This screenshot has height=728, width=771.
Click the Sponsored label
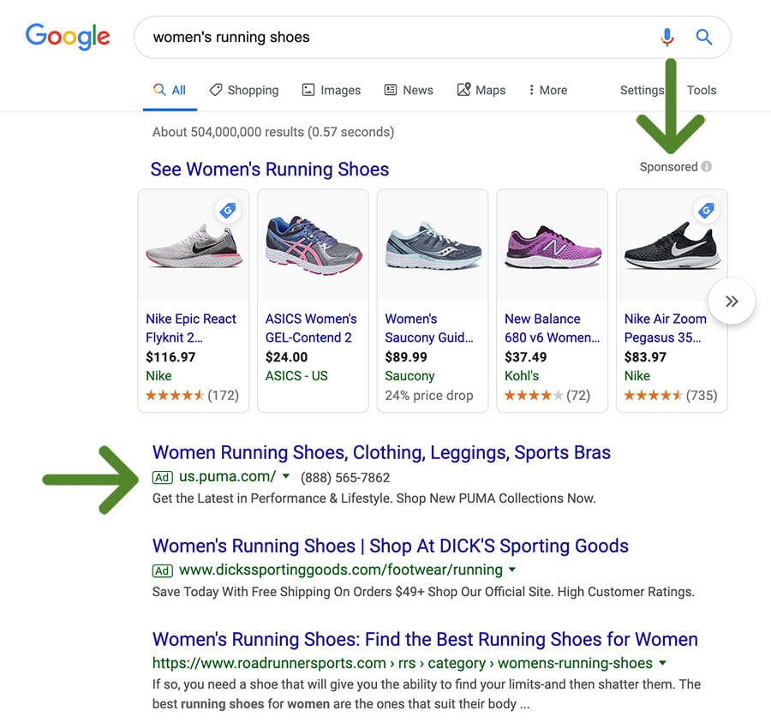tap(669, 167)
